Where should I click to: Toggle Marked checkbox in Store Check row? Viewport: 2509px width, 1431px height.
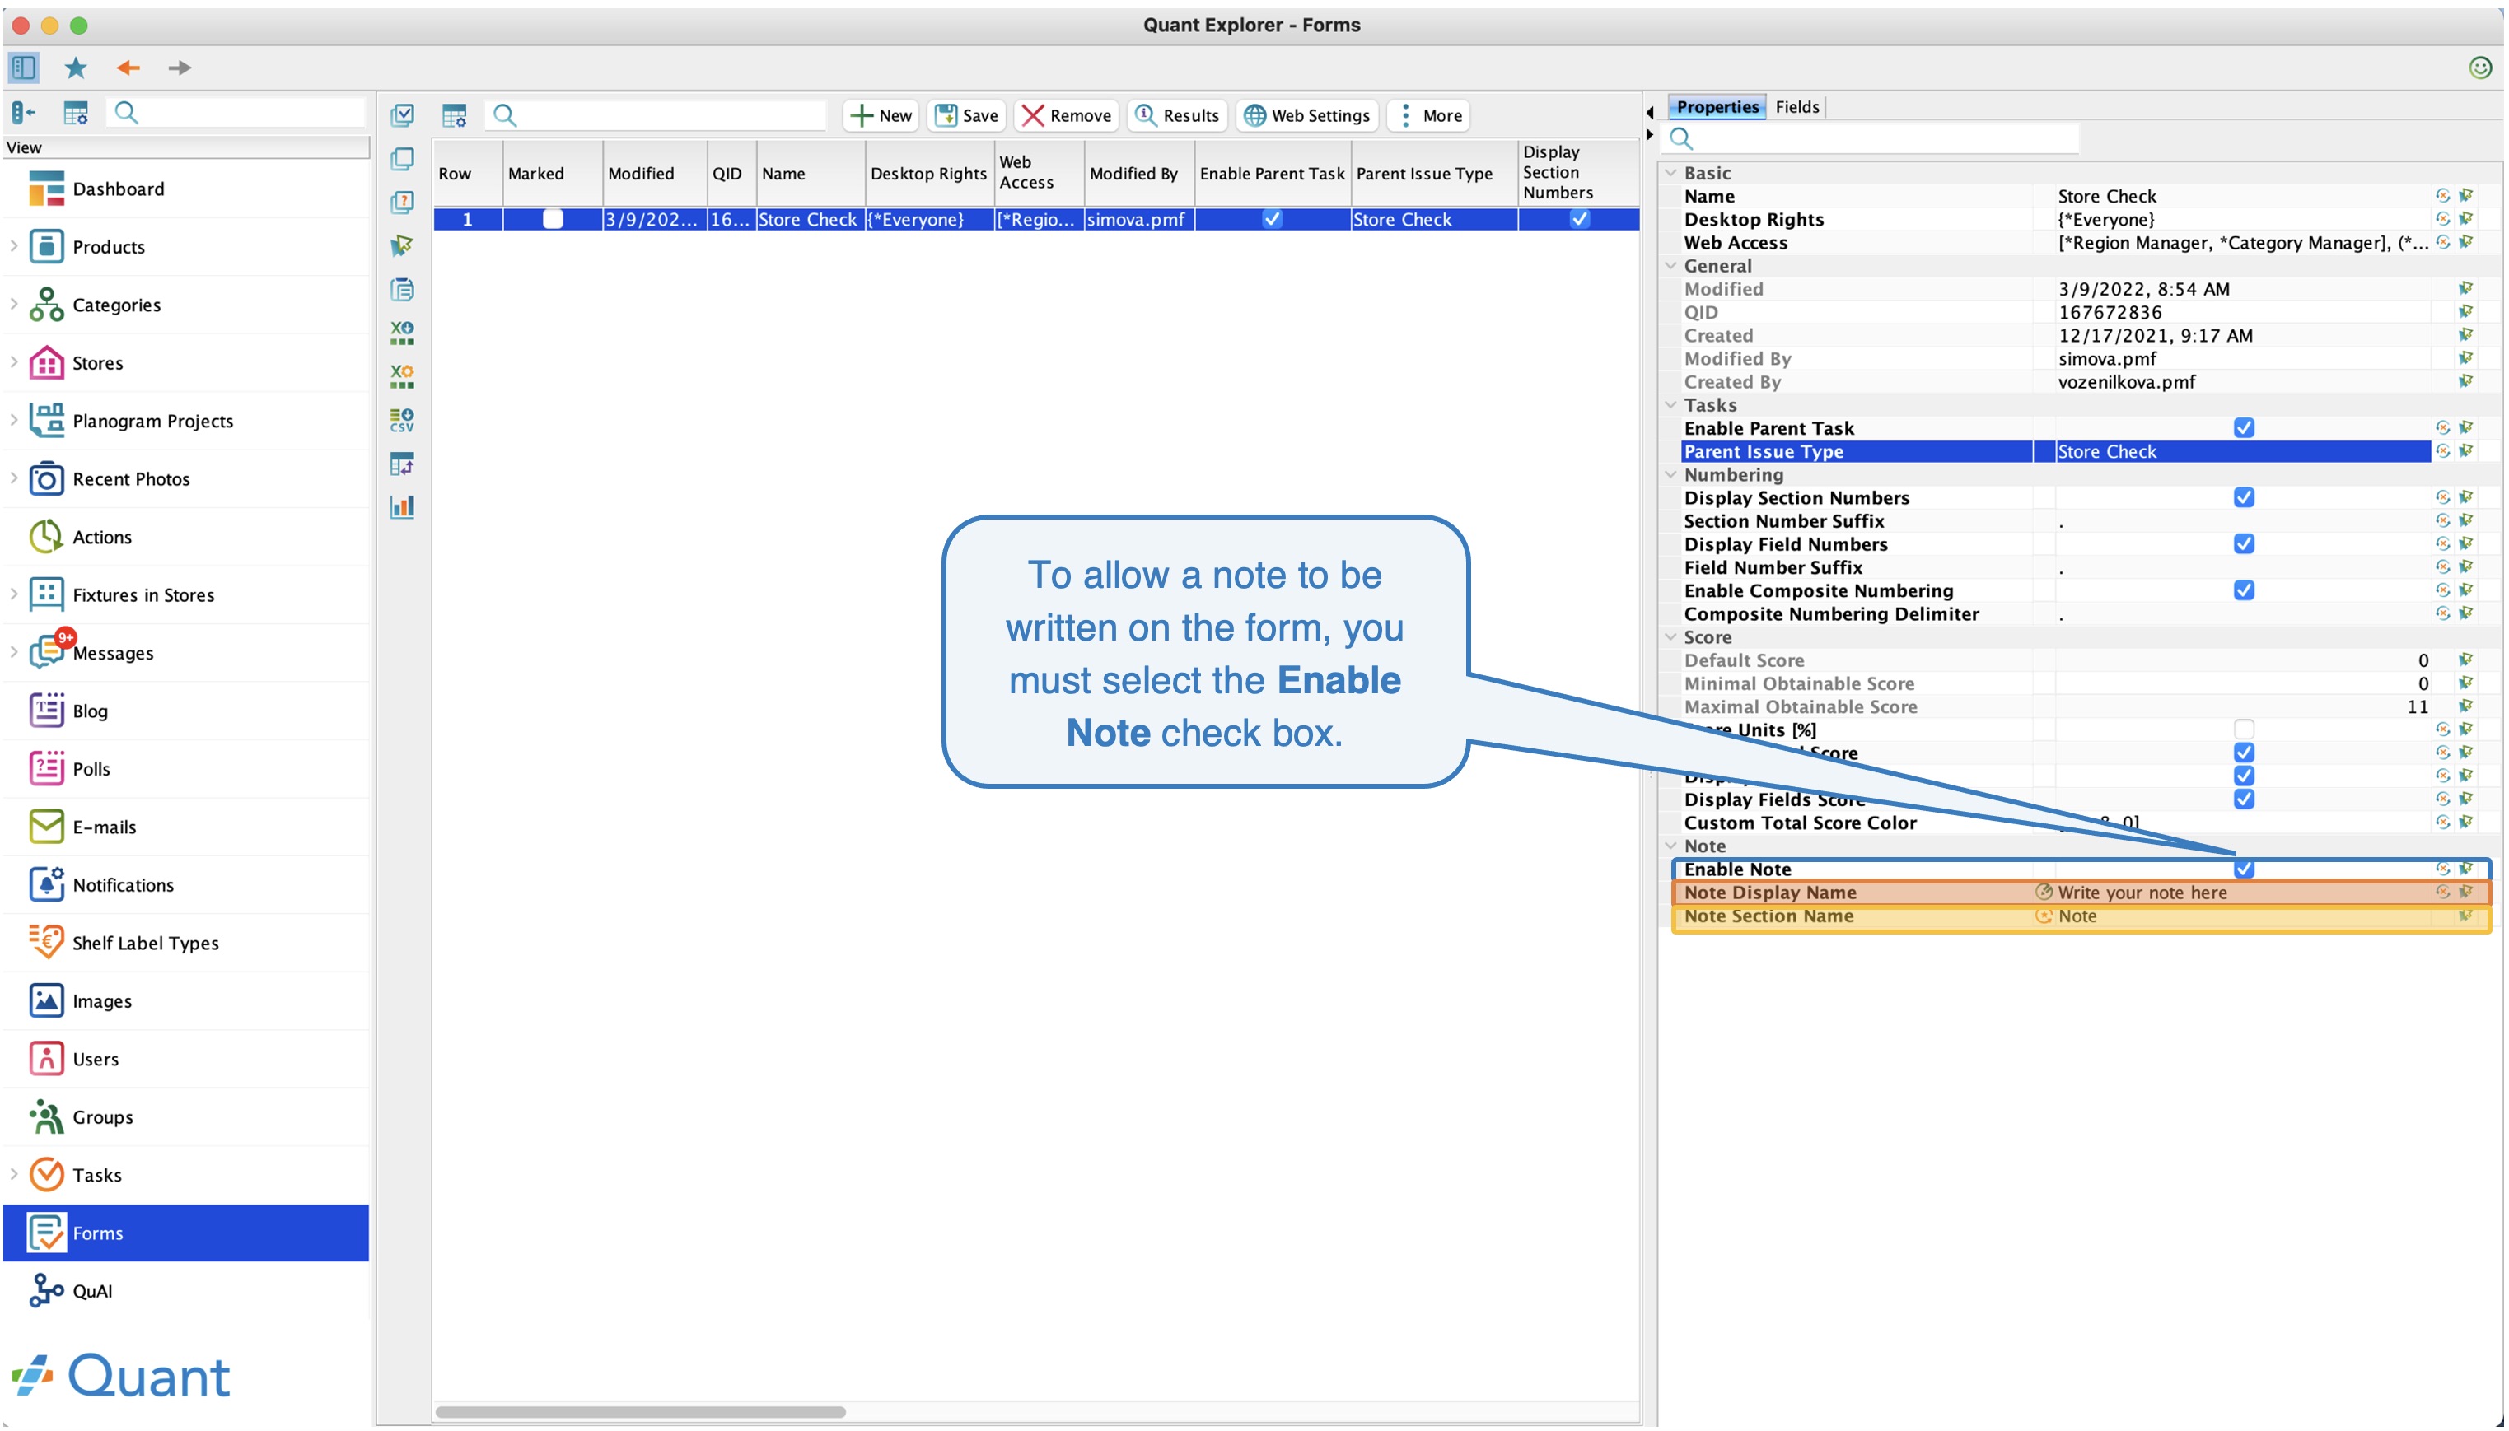[553, 219]
